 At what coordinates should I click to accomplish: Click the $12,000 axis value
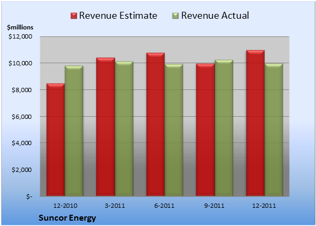[20, 36]
